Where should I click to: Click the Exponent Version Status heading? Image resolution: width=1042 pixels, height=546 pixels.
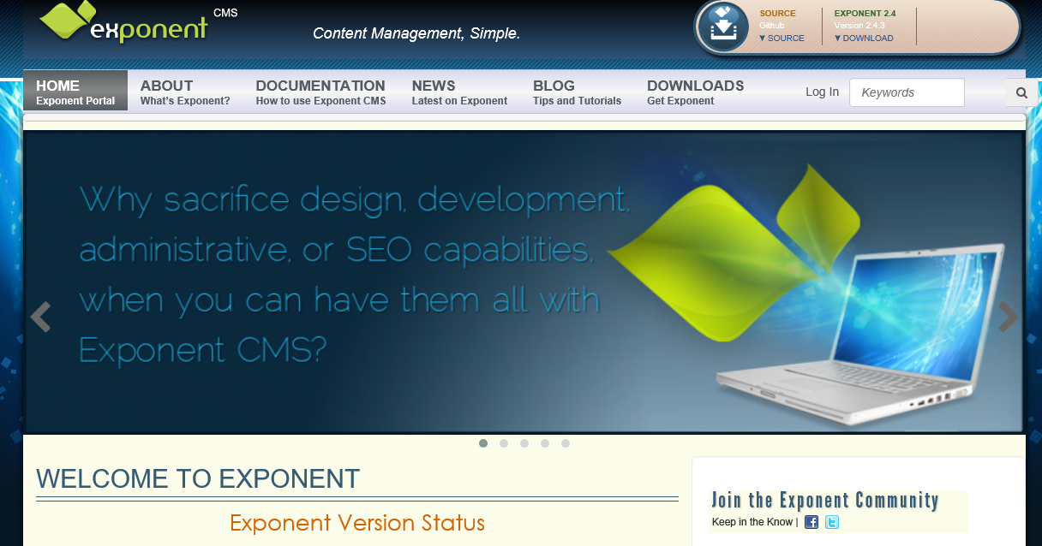pyautogui.click(x=357, y=523)
